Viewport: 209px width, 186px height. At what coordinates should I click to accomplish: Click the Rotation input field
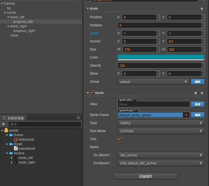point(159,25)
